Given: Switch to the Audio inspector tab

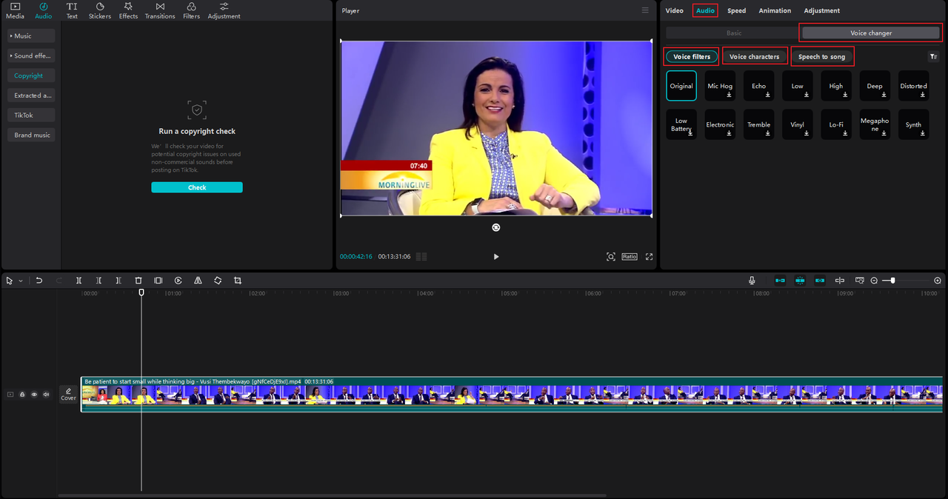Looking at the screenshot, I should (x=705, y=10).
